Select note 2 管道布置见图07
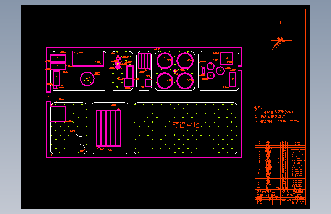The image size is (331, 214). coord(270,117)
